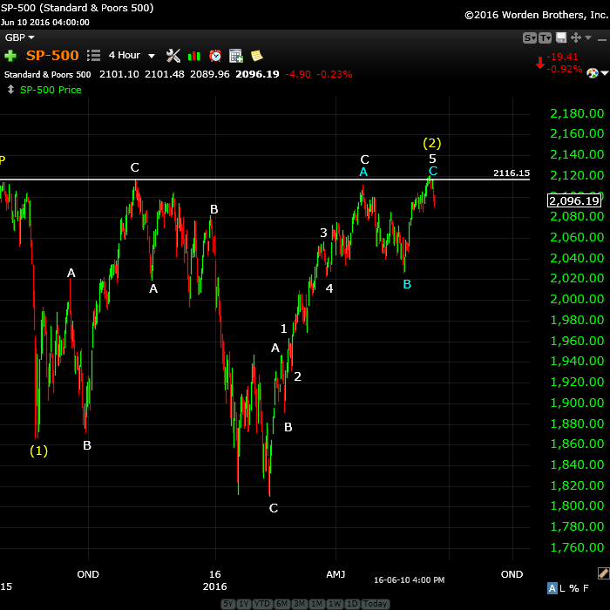Click the bold 2096.19 close value

pos(257,74)
